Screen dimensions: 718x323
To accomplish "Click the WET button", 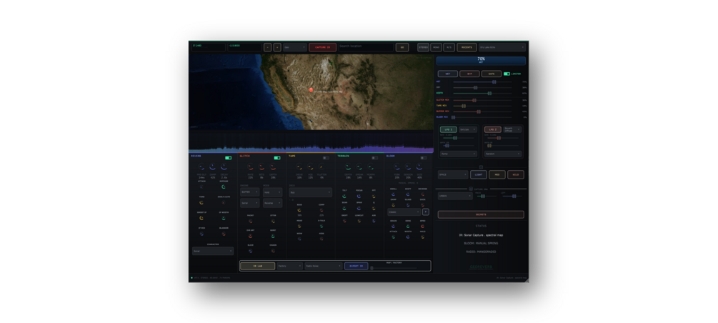I will coord(447,74).
